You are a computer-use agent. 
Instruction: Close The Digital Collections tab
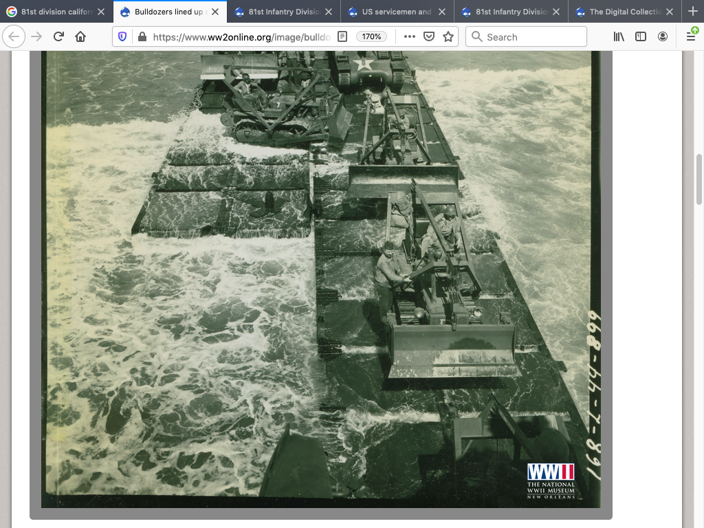pos(670,12)
